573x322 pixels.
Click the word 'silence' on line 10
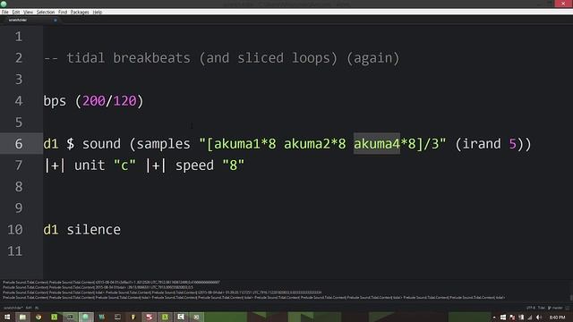[93, 230]
